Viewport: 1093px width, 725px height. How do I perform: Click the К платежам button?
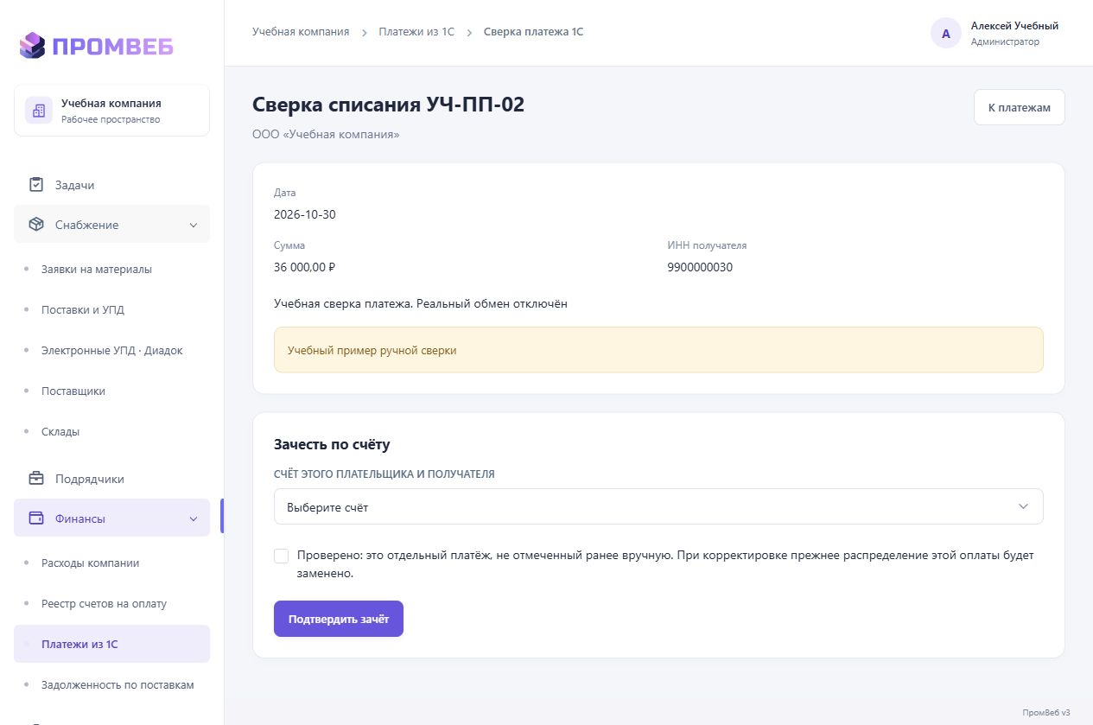tap(1020, 108)
